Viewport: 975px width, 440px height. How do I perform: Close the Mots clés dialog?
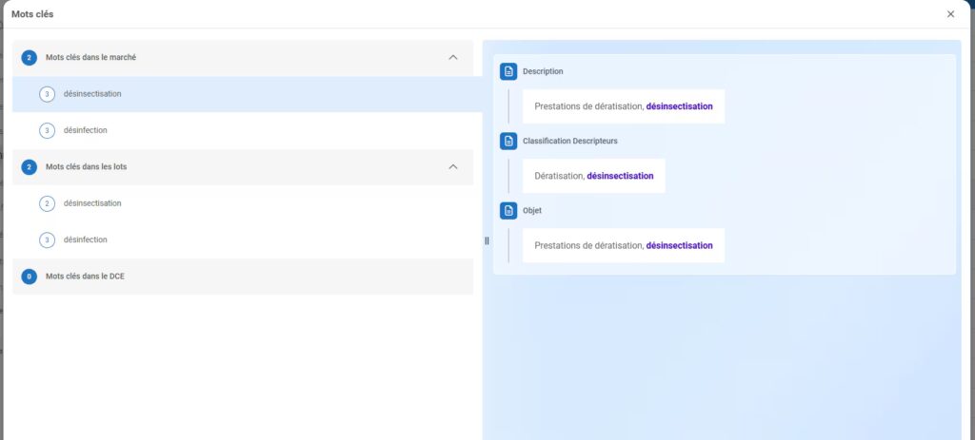[950, 14]
